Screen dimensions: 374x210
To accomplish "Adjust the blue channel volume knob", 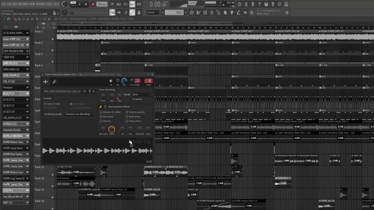I will tap(124, 81).
